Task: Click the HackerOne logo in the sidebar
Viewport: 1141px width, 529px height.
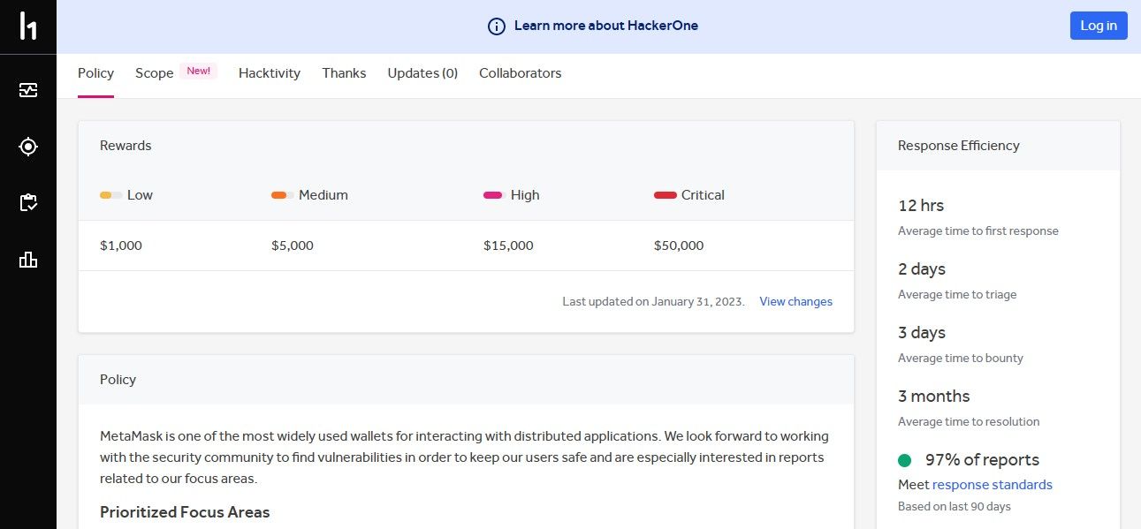Action: pyautogui.click(x=28, y=26)
